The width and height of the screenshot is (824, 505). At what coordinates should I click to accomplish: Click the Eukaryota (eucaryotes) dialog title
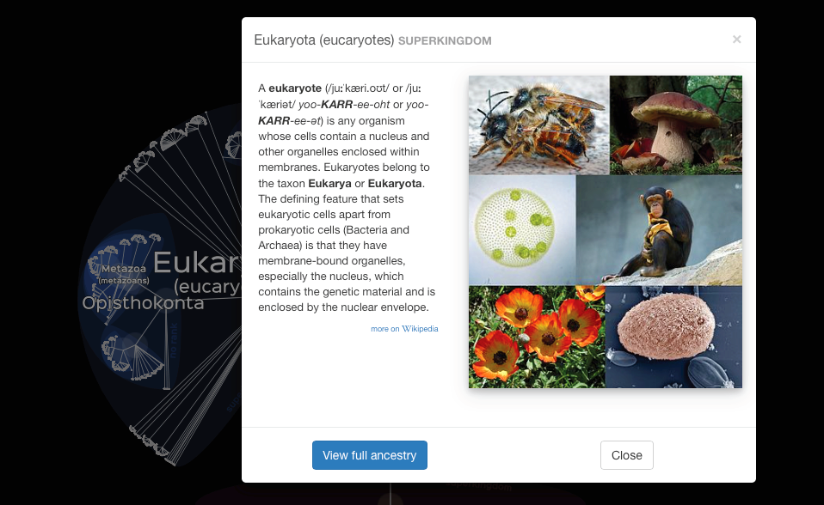coord(323,40)
